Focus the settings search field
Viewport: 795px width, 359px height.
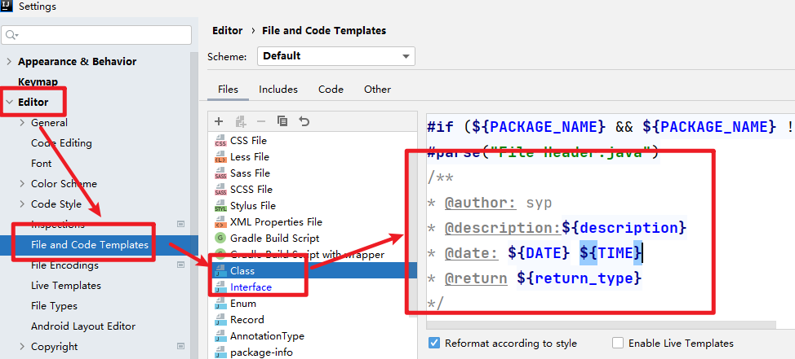[x=96, y=35]
